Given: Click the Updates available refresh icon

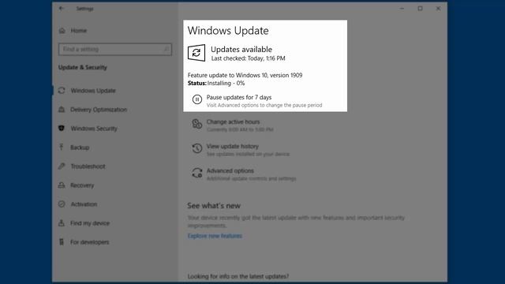Looking at the screenshot, I should point(196,53).
